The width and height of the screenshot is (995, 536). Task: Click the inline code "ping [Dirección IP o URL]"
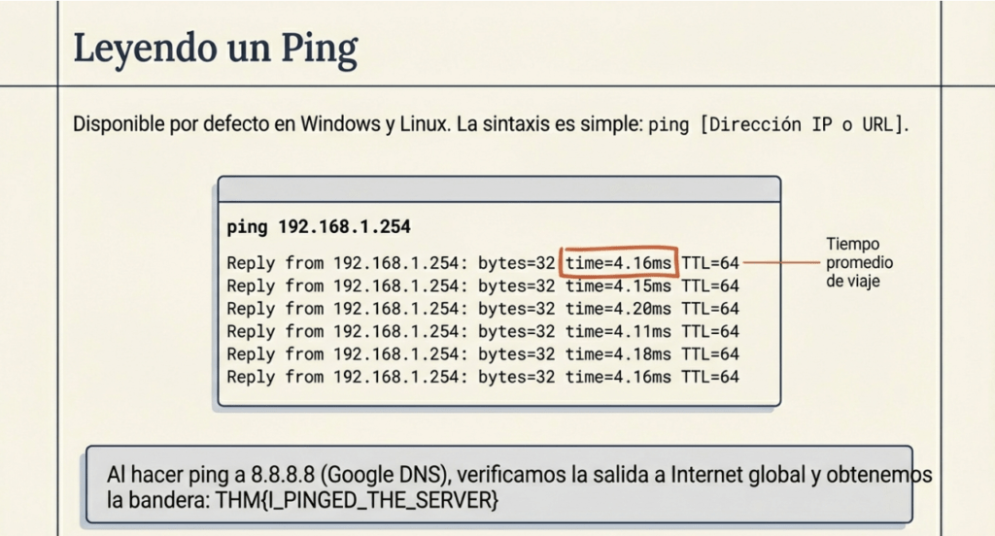tap(777, 125)
